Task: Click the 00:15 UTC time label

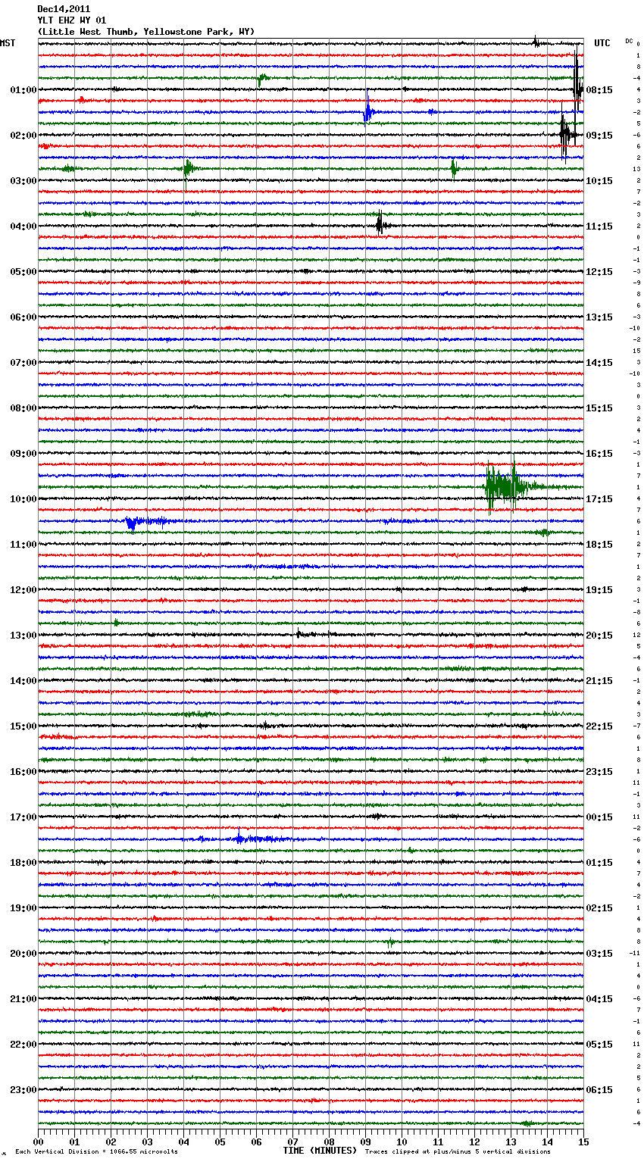Action: click(x=599, y=817)
